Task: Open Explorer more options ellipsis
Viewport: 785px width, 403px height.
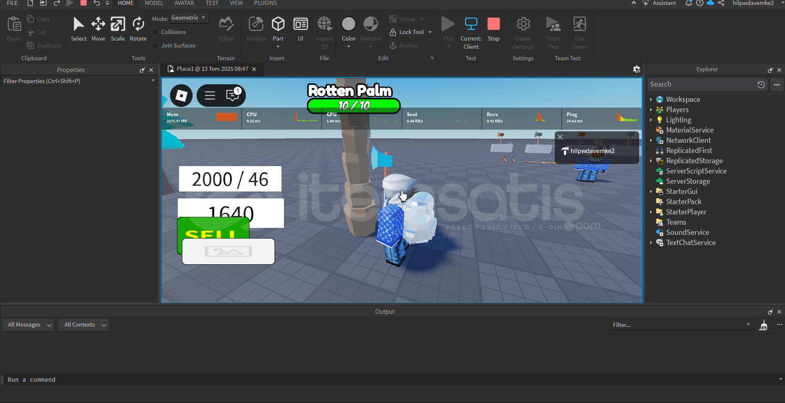Action: (777, 84)
